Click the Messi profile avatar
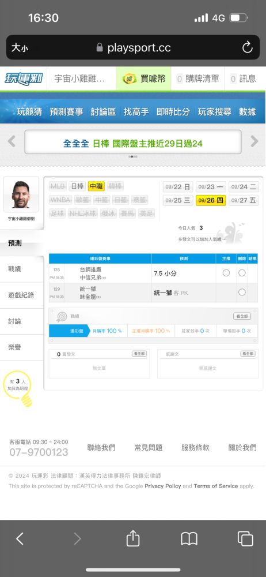266x577 pixels. [21, 194]
